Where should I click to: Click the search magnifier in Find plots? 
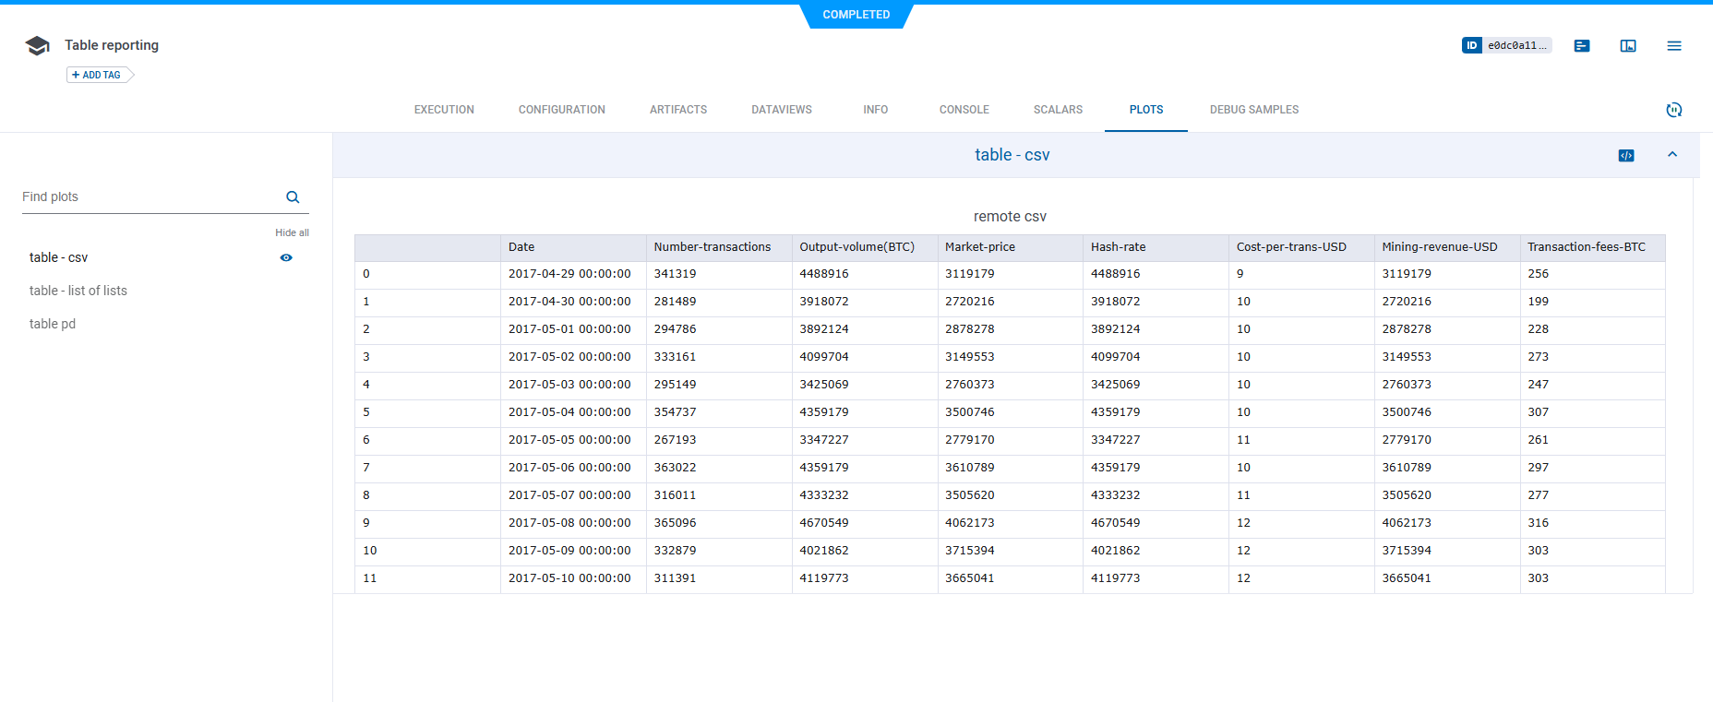click(293, 196)
